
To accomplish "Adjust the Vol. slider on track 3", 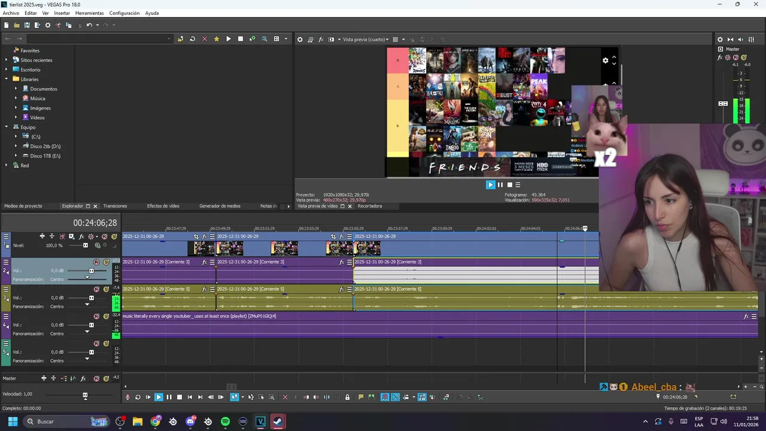I will [x=92, y=298].
